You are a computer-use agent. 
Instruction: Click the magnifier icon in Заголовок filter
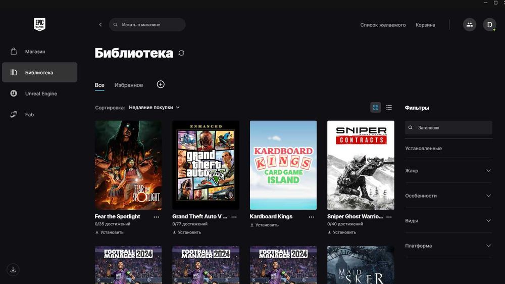(411, 128)
